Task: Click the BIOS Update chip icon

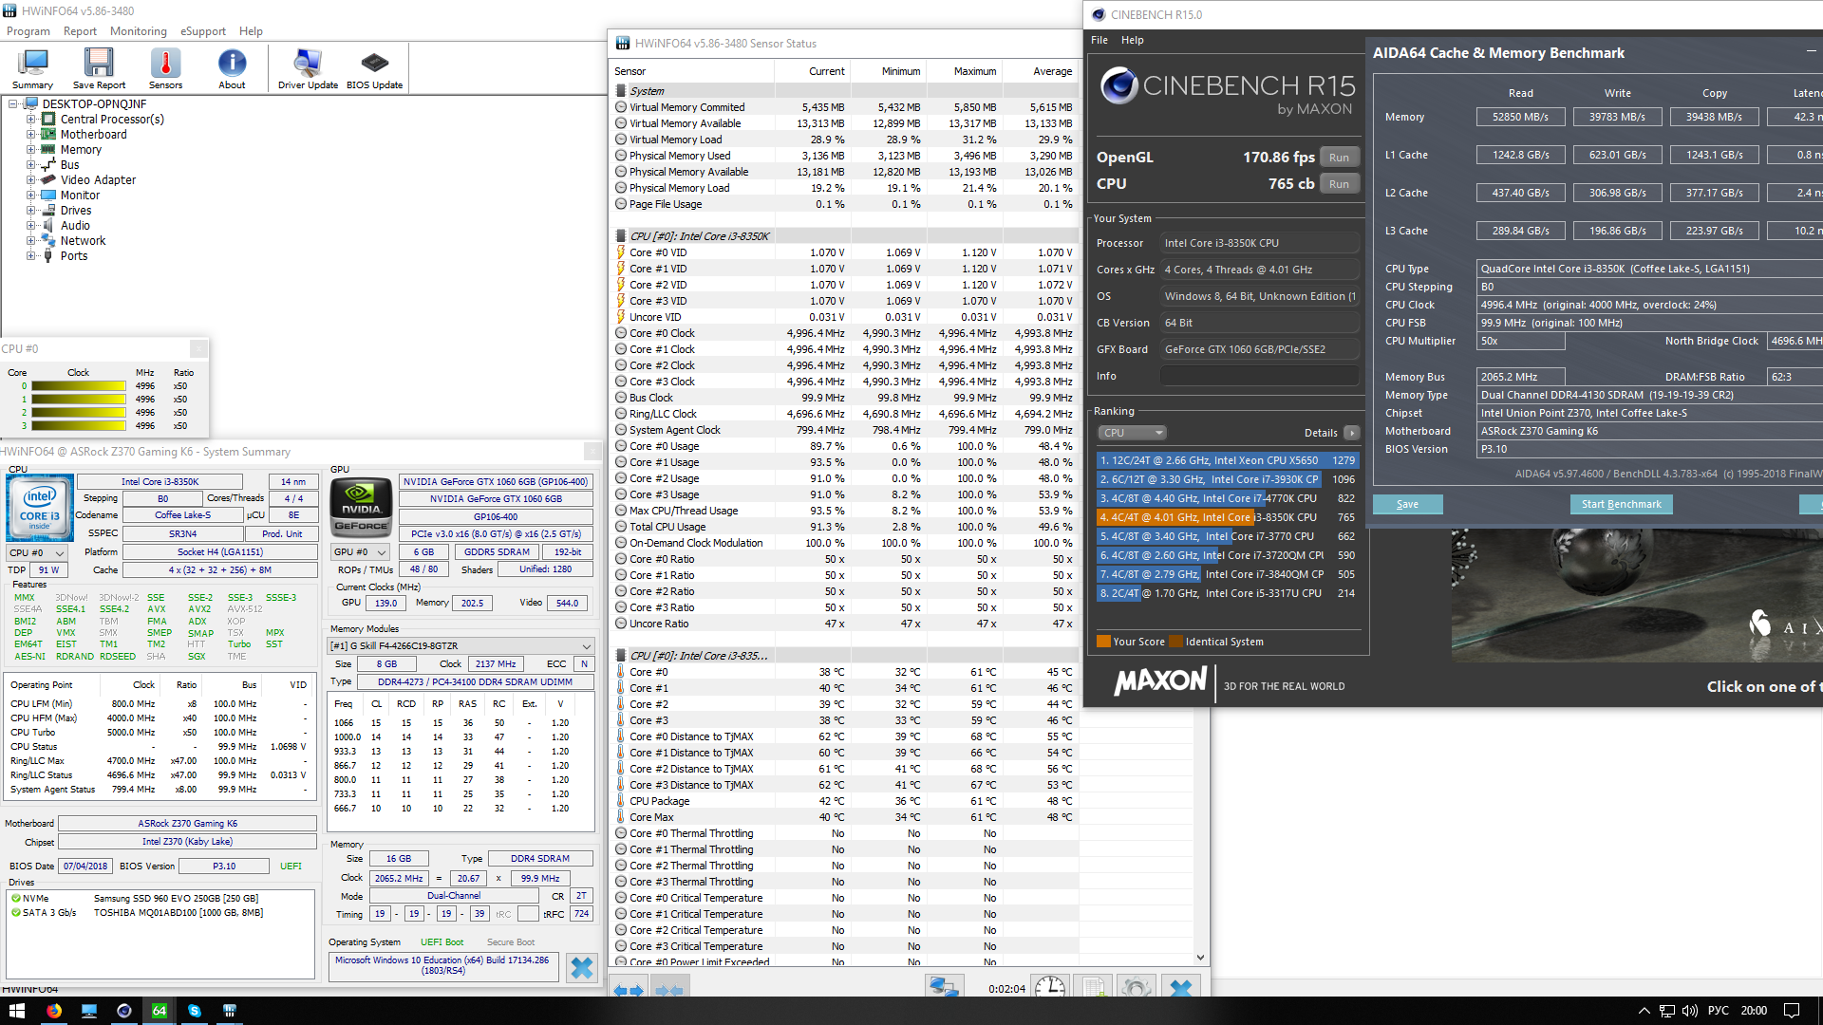Action: [x=374, y=68]
